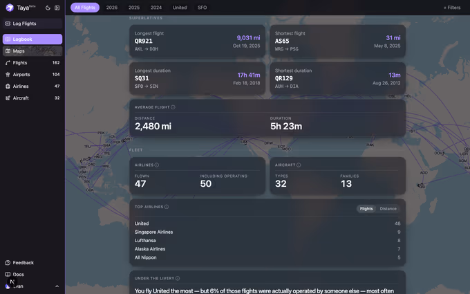Click the Maps map icon
The image size is (470, 294).
[x=8, y=51]
